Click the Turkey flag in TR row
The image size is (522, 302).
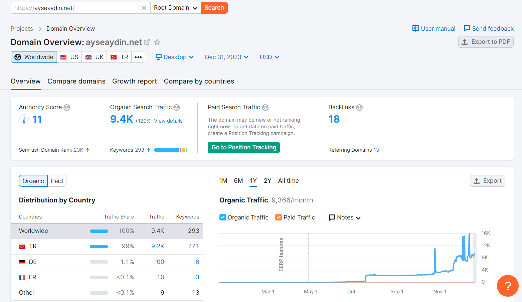click(x=22, y=247)
